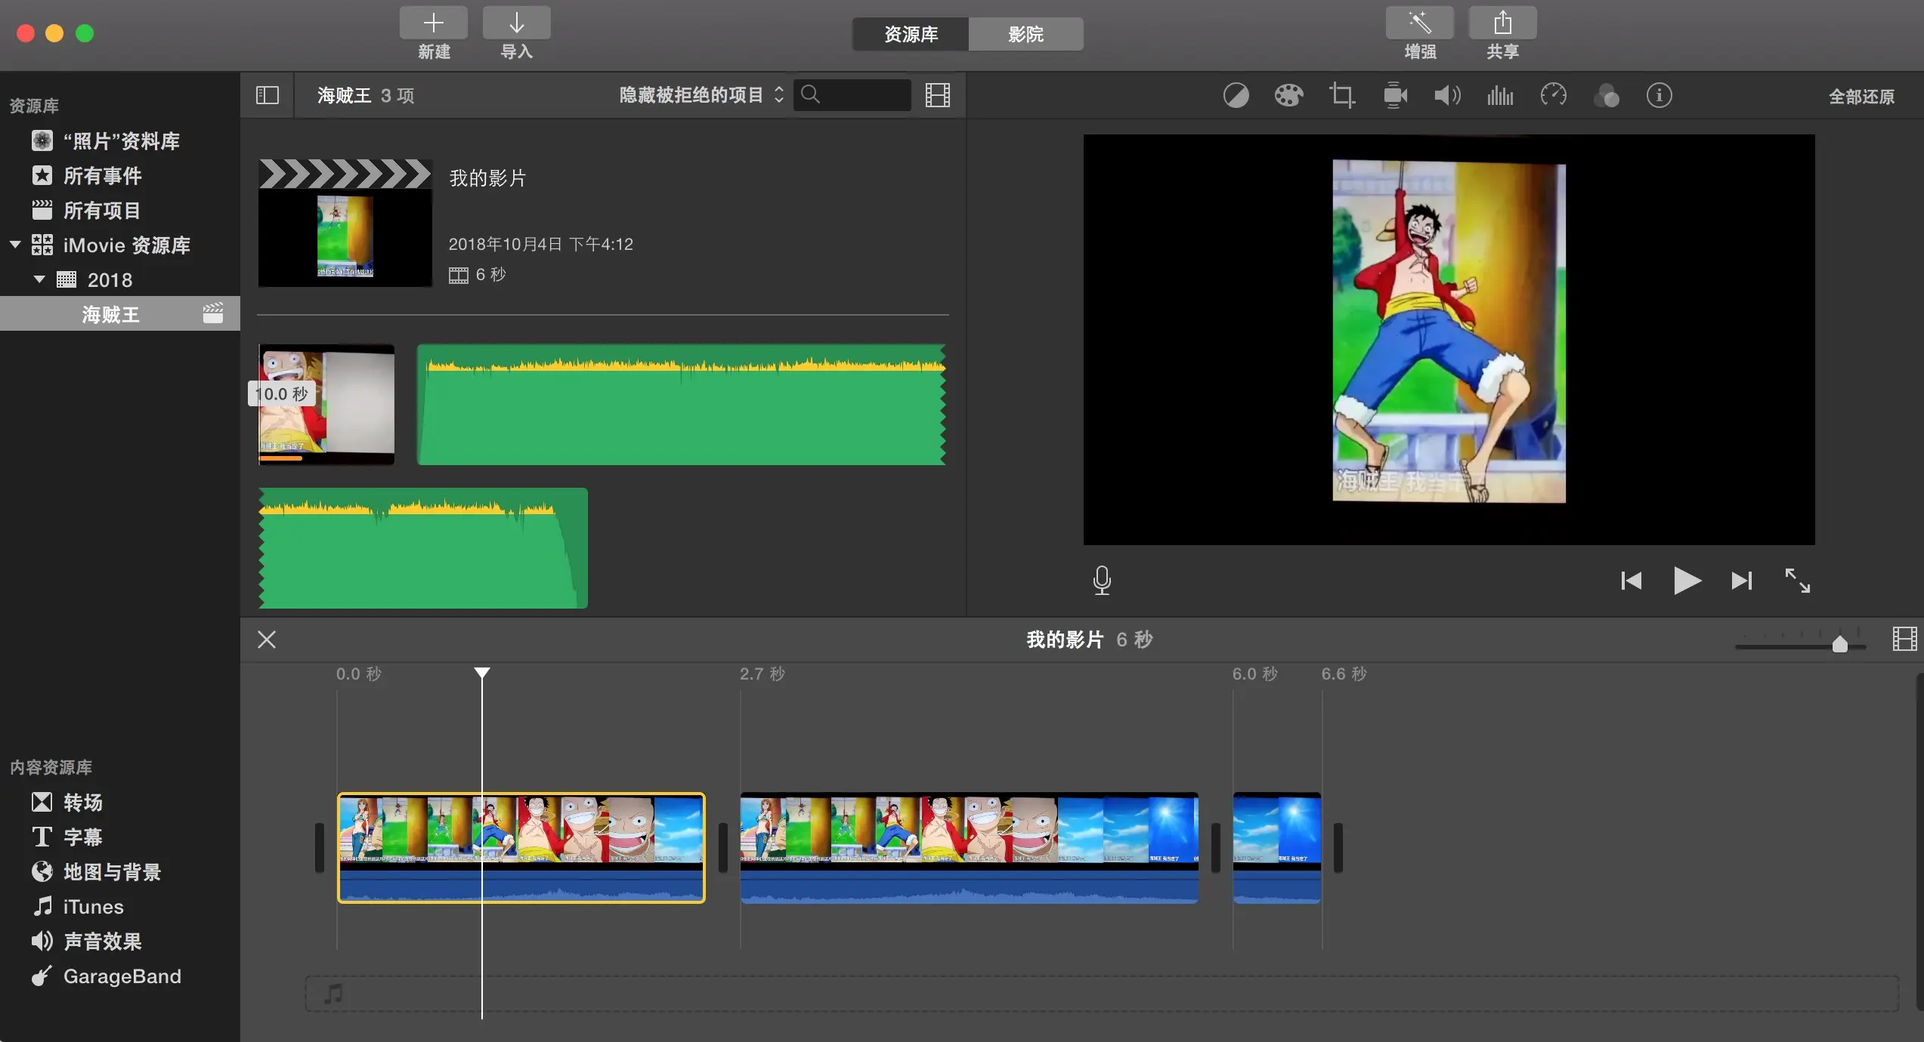Viewport: 1924px width, 1042px height.
Task: Switch to the 影院 tab
Action: (x=1025, y=34)
